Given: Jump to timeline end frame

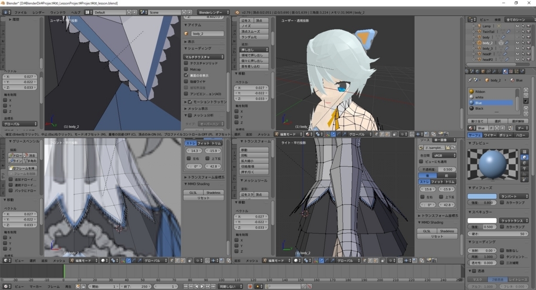Looking at the screenshot, I should (214, 286).
